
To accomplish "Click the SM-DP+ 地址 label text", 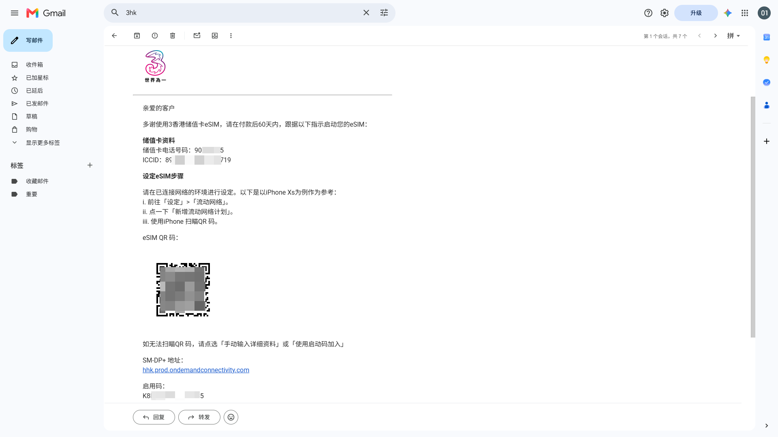I will (163, 360).
